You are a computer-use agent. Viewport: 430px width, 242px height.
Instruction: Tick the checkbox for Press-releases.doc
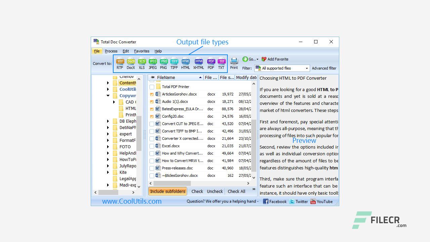tap(152, 168)
